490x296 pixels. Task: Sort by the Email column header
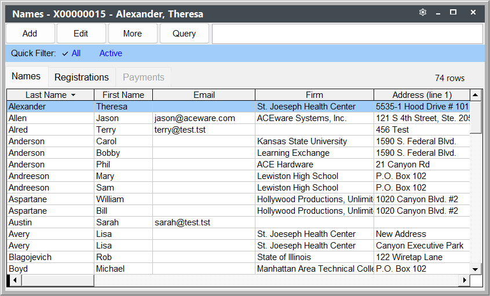(x=204, y=95)
